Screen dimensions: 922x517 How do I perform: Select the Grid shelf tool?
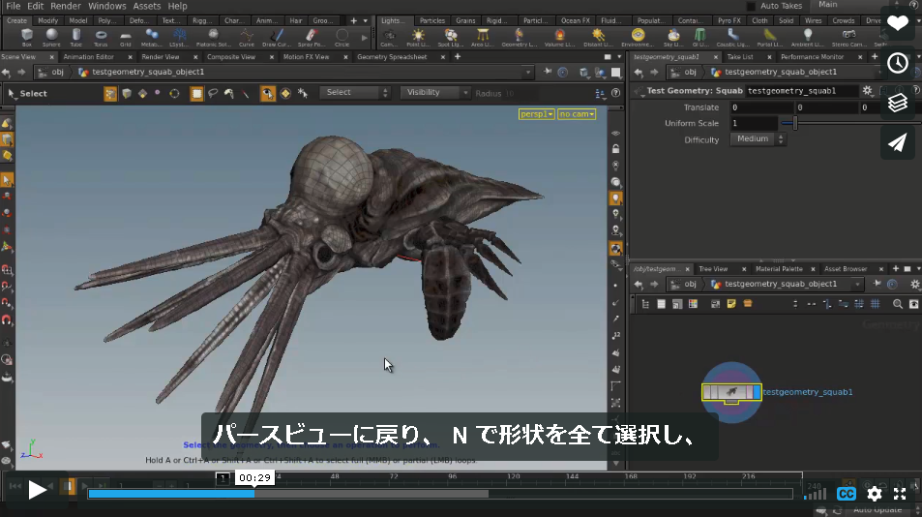[x=125, y=38]
